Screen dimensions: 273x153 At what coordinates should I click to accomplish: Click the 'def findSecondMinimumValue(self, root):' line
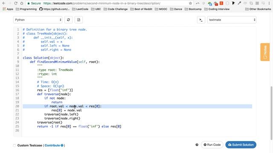pyautogui.click(x=65, y=62)
